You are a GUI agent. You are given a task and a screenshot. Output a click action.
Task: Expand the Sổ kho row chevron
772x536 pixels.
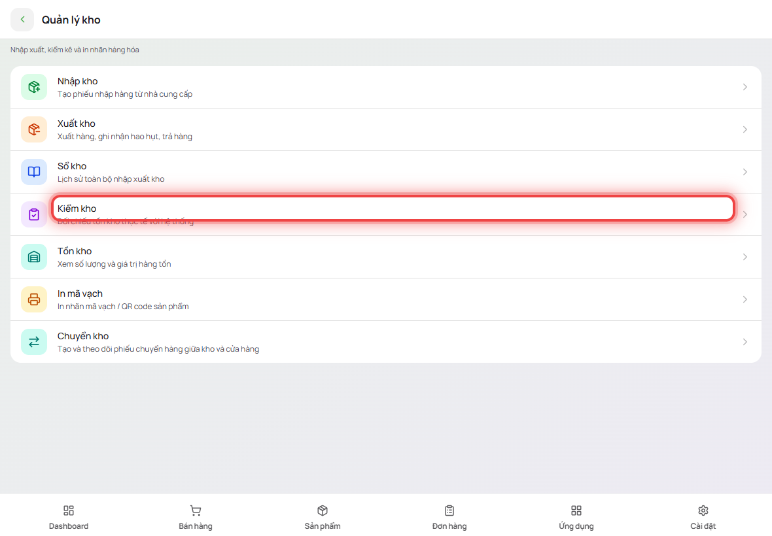coord(745,172)
